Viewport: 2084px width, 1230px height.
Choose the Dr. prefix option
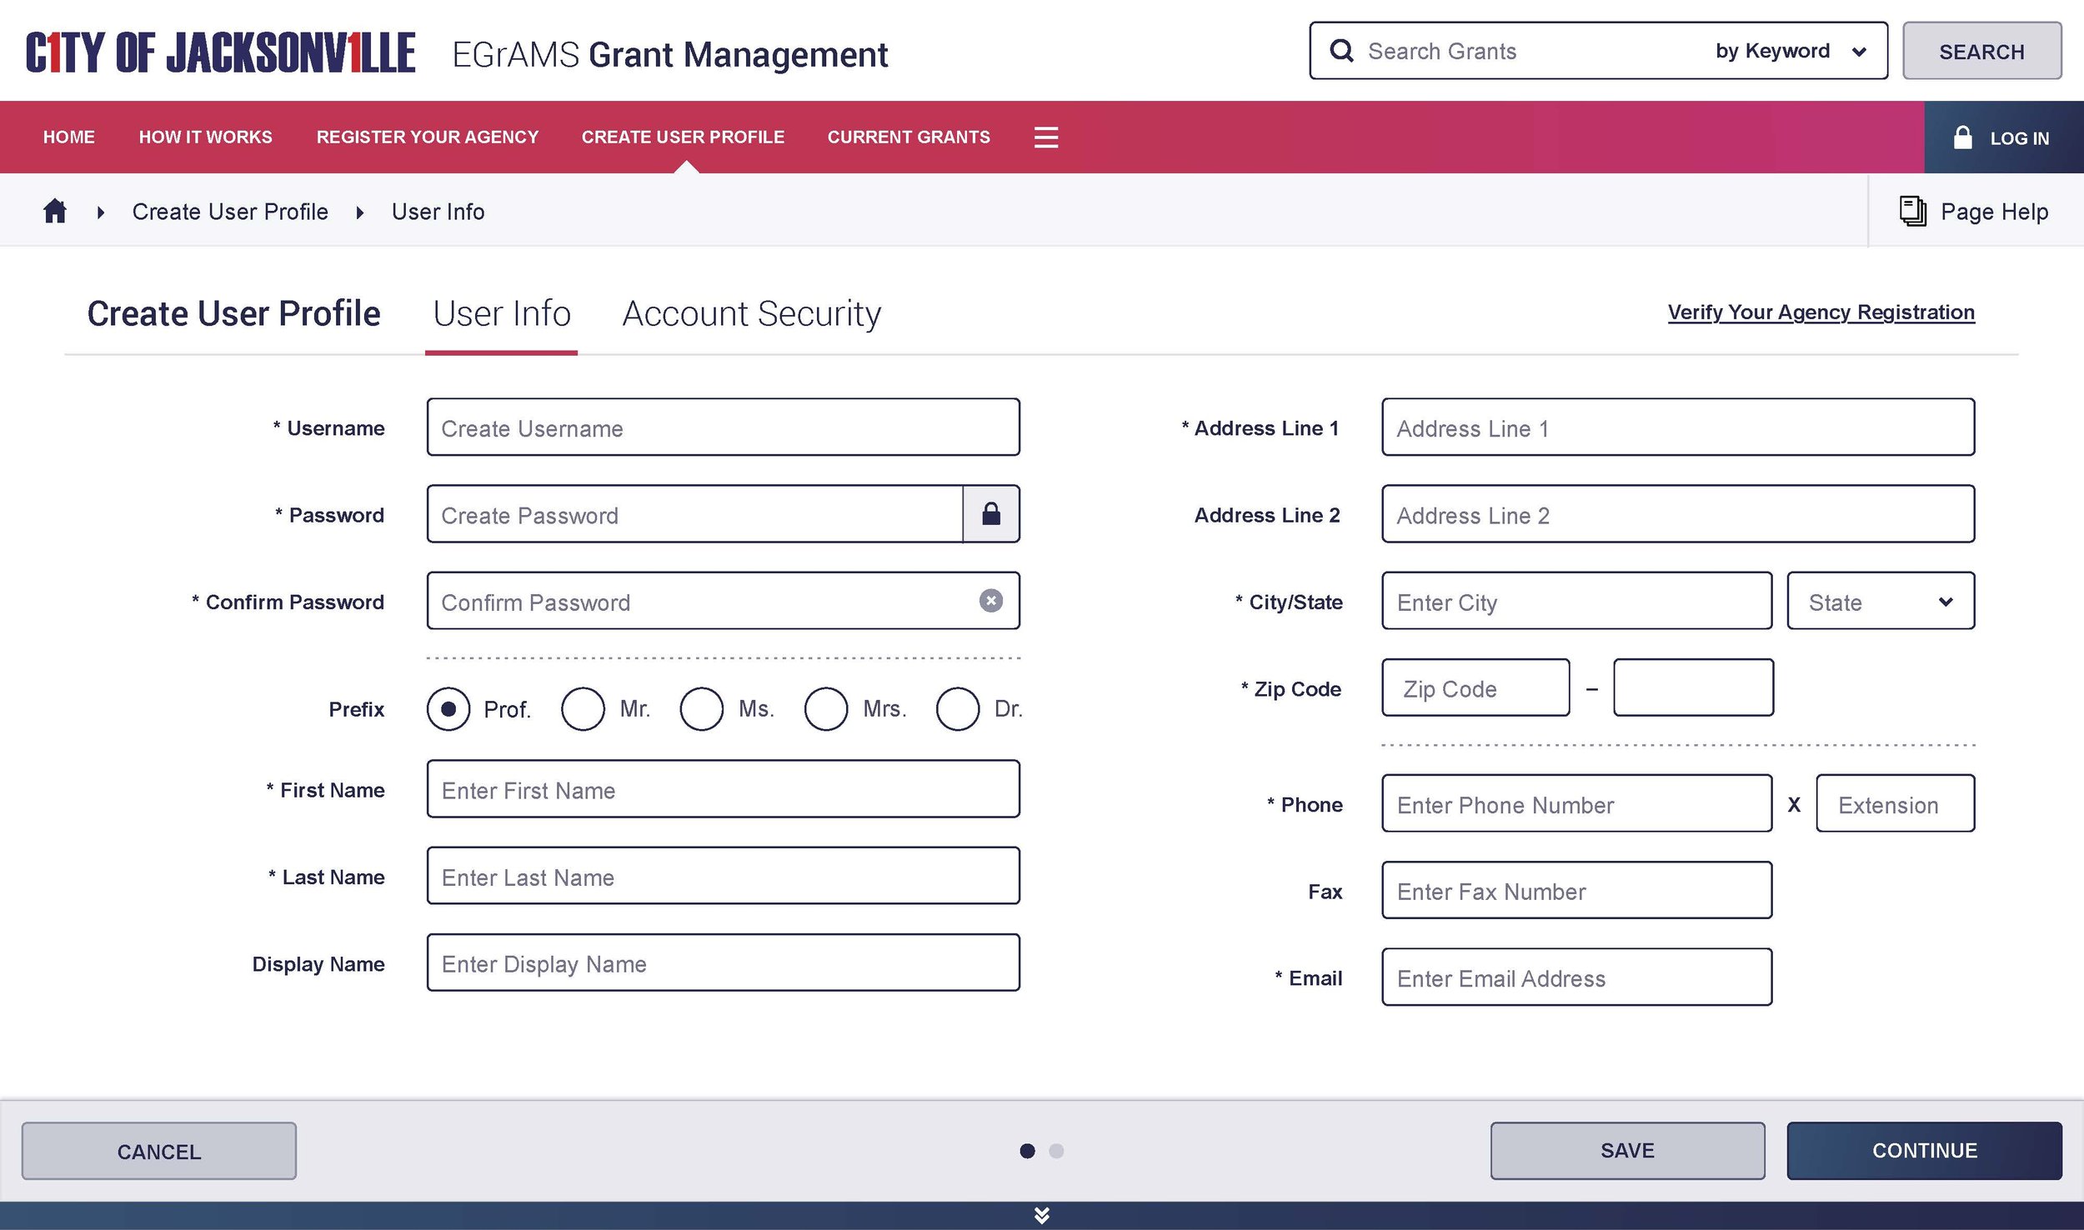point(957,709)
